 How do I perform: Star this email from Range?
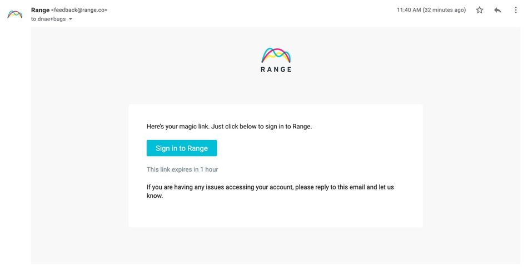(480, 10)
